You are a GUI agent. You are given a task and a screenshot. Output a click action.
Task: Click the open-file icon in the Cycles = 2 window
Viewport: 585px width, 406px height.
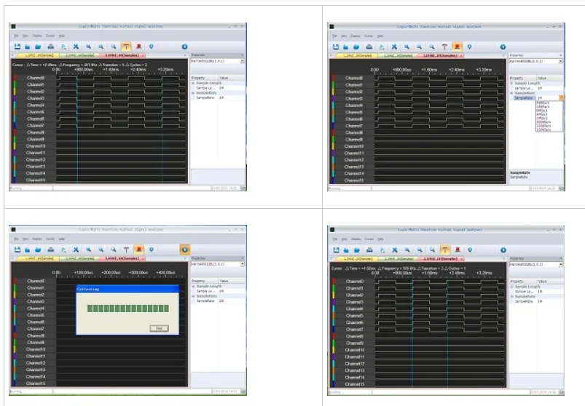click(x=27, y=47)
